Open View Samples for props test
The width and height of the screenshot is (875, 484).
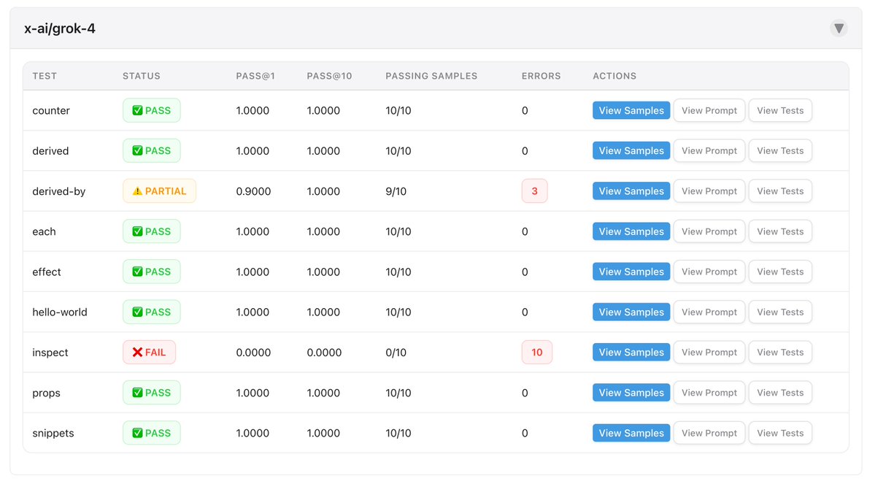click(x=631, y=393)
